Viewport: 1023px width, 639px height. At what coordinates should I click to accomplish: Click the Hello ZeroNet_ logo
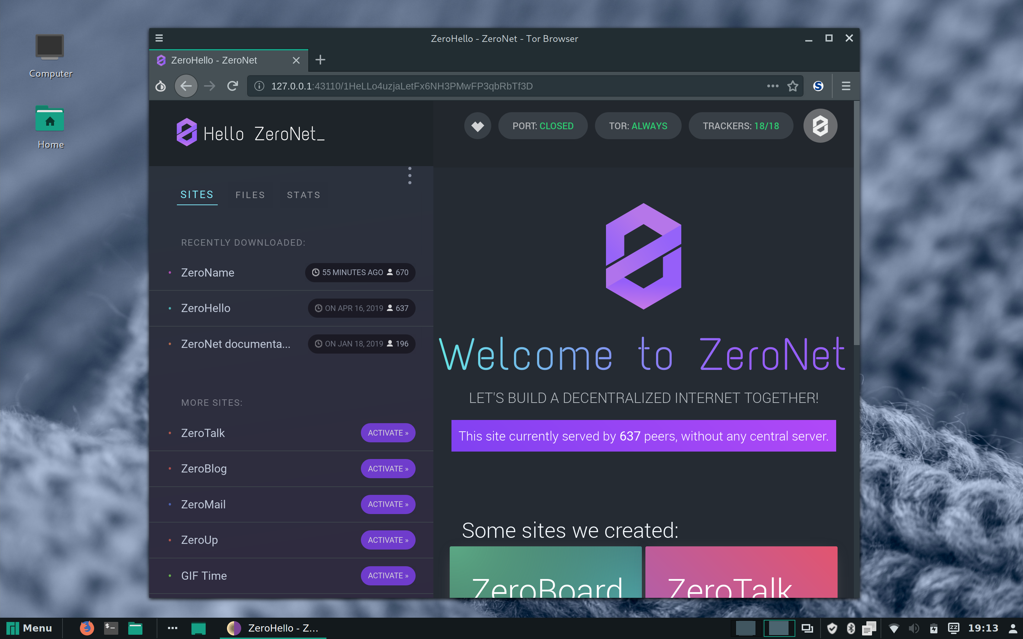[x=251, y=133]
